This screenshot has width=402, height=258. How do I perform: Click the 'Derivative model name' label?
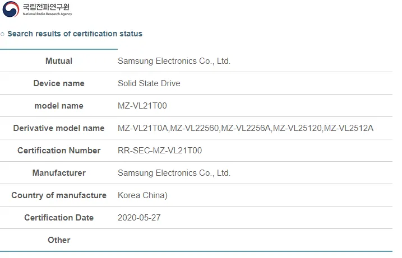[x=59, y=128]
